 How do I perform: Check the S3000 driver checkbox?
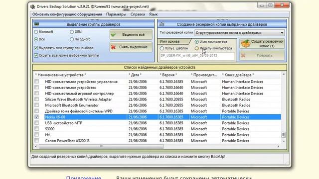[36, 128]
